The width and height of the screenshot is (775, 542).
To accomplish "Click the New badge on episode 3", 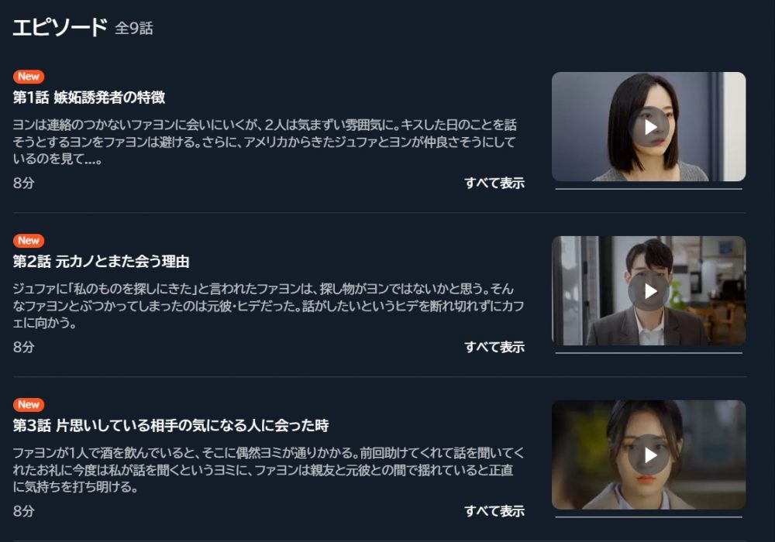I will pos(29,404).
